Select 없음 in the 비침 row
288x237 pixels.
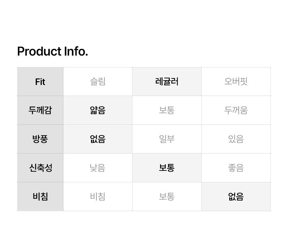click(236, 197)
